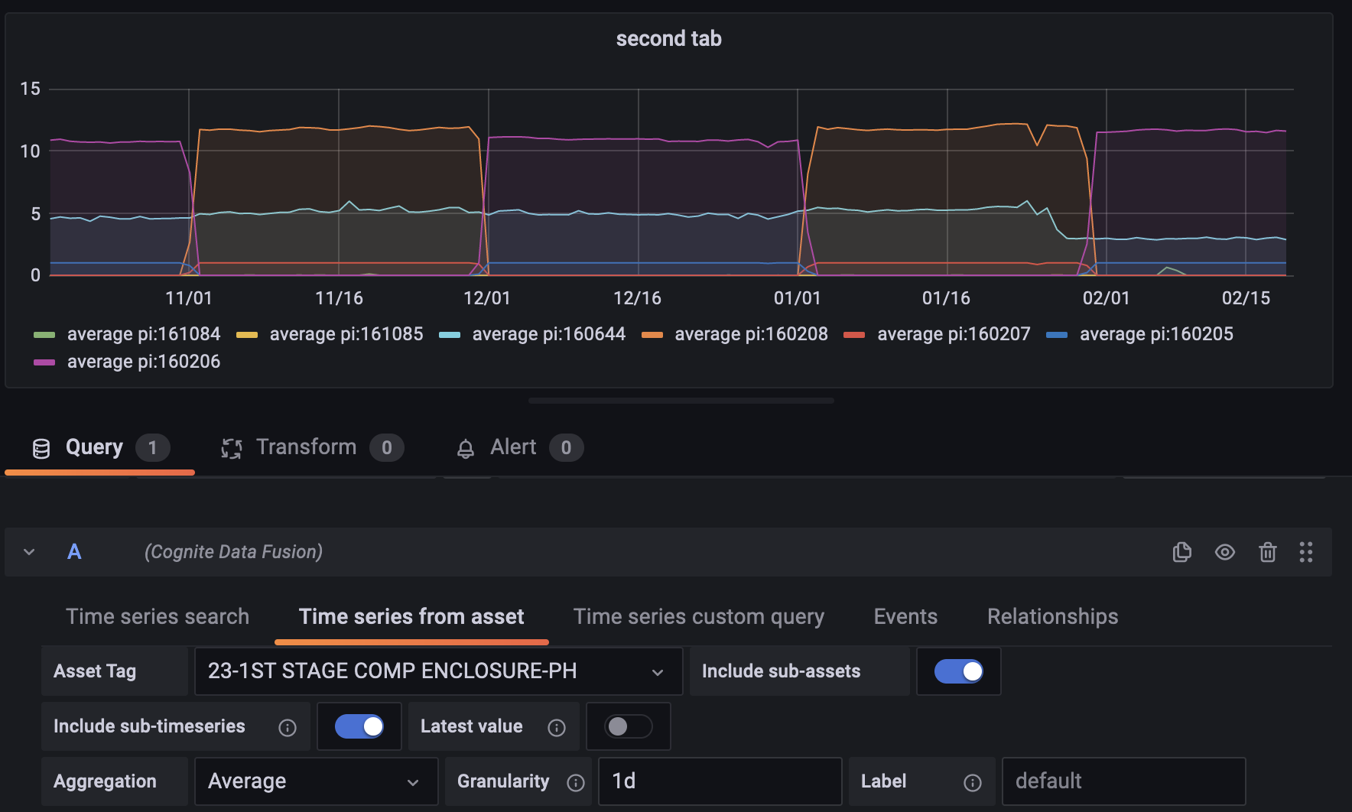Collapse query A with its chevron
The width and height of the screenshot is (1352, 812).
click(x=28, y=551)
